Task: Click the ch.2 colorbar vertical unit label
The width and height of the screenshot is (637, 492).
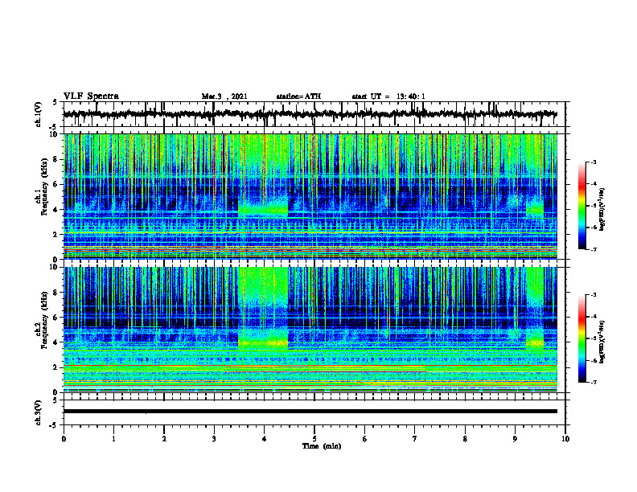Action: 602,341
